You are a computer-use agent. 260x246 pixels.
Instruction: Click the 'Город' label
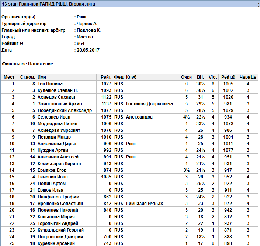pyautogui.click(x=8, y=37)
